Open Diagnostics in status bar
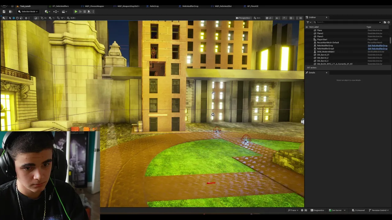Screen dimensions: 392x220 pos(317,210)
